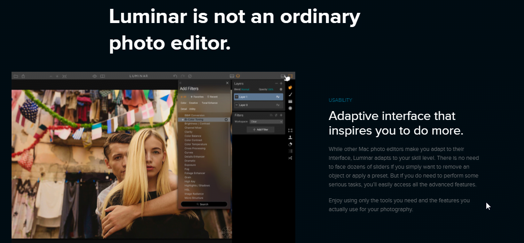Select the Clone Stamp tool
524x243 pixels.
[x=290, y=138]
